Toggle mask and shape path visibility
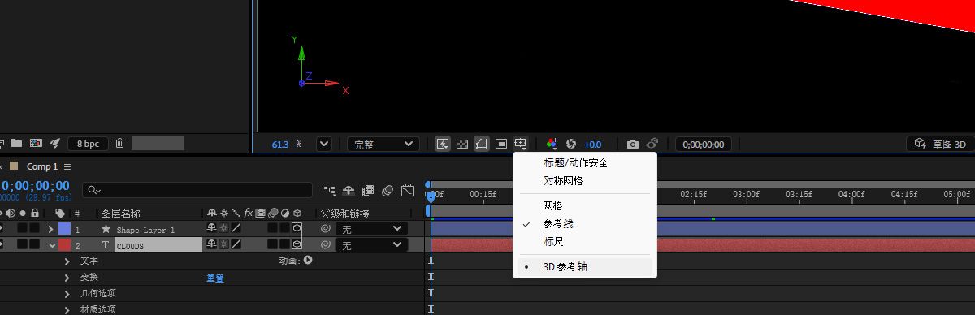Viewport: 975px width, 315px height. click(x=482, y=144)
